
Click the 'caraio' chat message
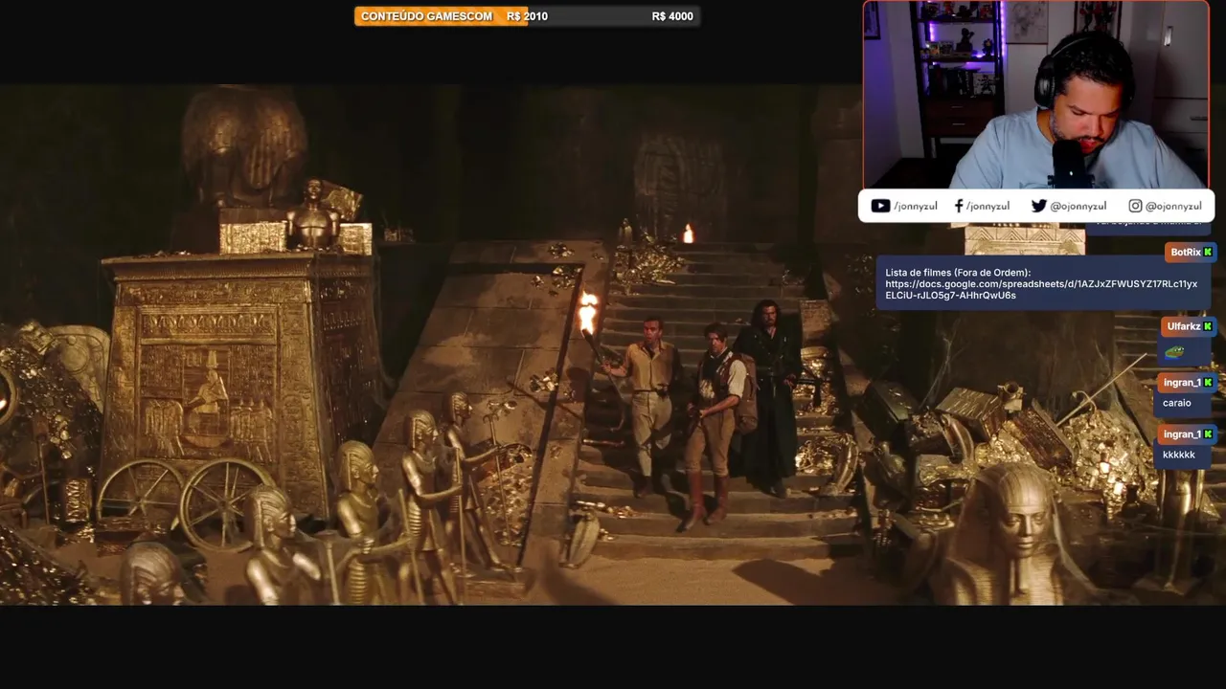pos(1177,403)
